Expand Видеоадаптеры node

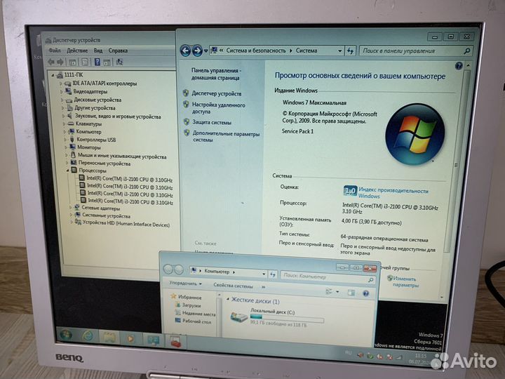(x=61, y=91)
